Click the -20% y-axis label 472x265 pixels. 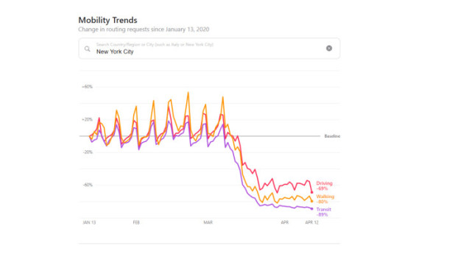[88, 152]
